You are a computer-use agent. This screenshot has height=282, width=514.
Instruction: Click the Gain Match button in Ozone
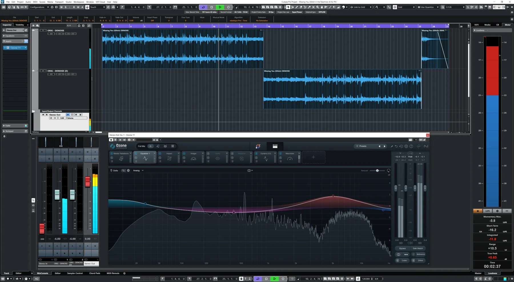[x=418, y=248]
